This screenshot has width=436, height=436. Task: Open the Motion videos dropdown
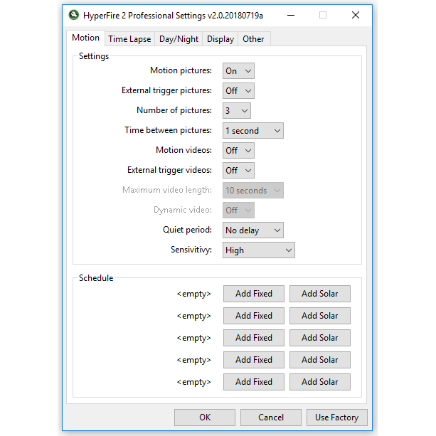click(238, 151)
